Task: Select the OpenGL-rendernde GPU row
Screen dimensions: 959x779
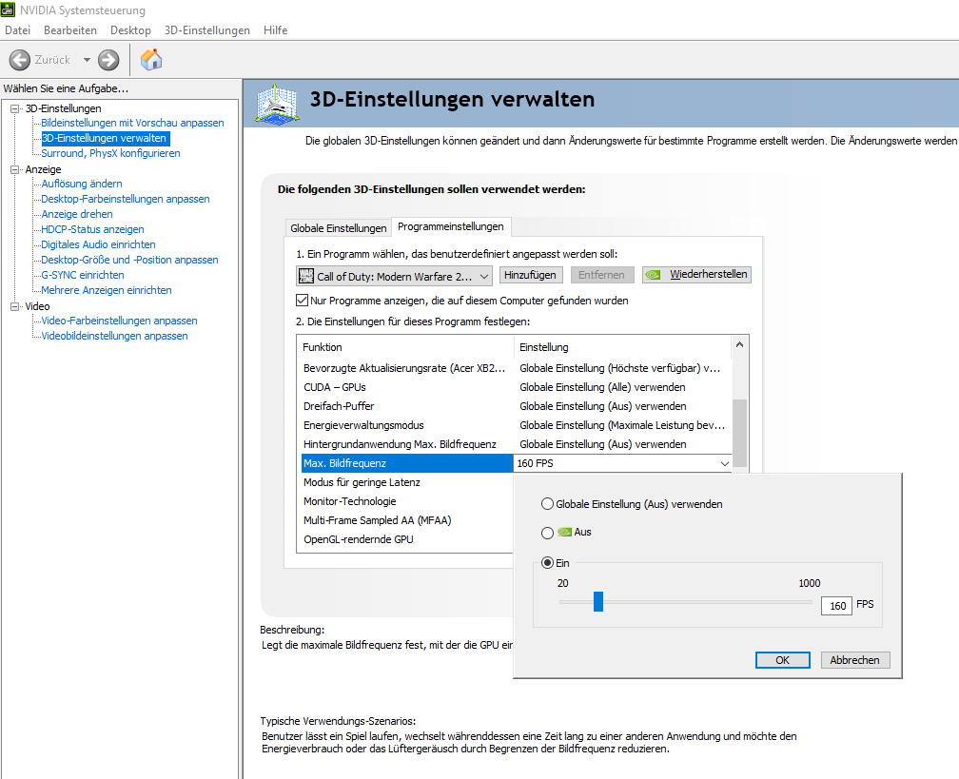Action: coord(407,539)
